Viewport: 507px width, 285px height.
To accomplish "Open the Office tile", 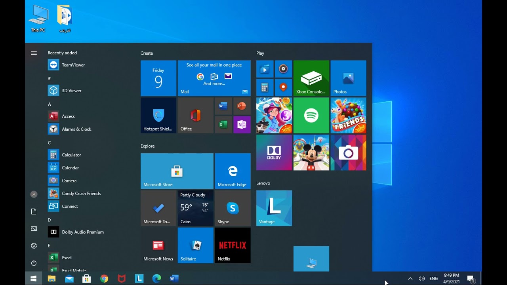I will (196, 116).
